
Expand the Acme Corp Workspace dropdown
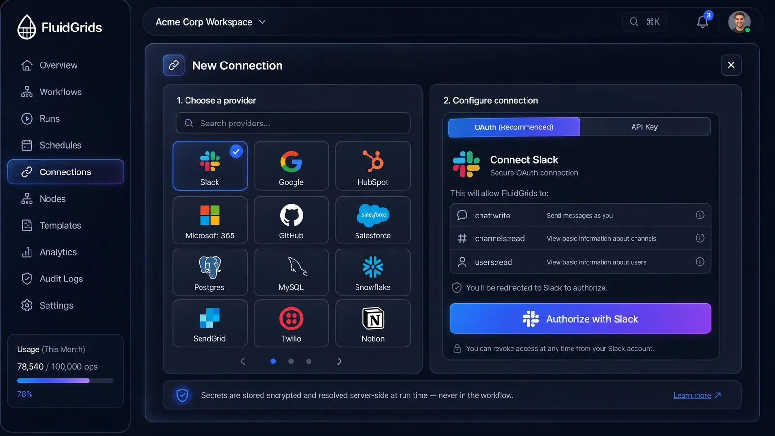211,22
